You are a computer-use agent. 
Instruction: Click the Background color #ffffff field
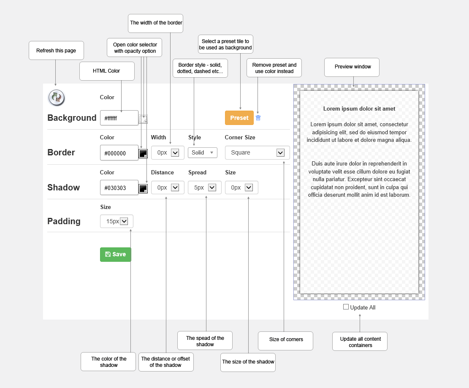(x=119, y=118)
